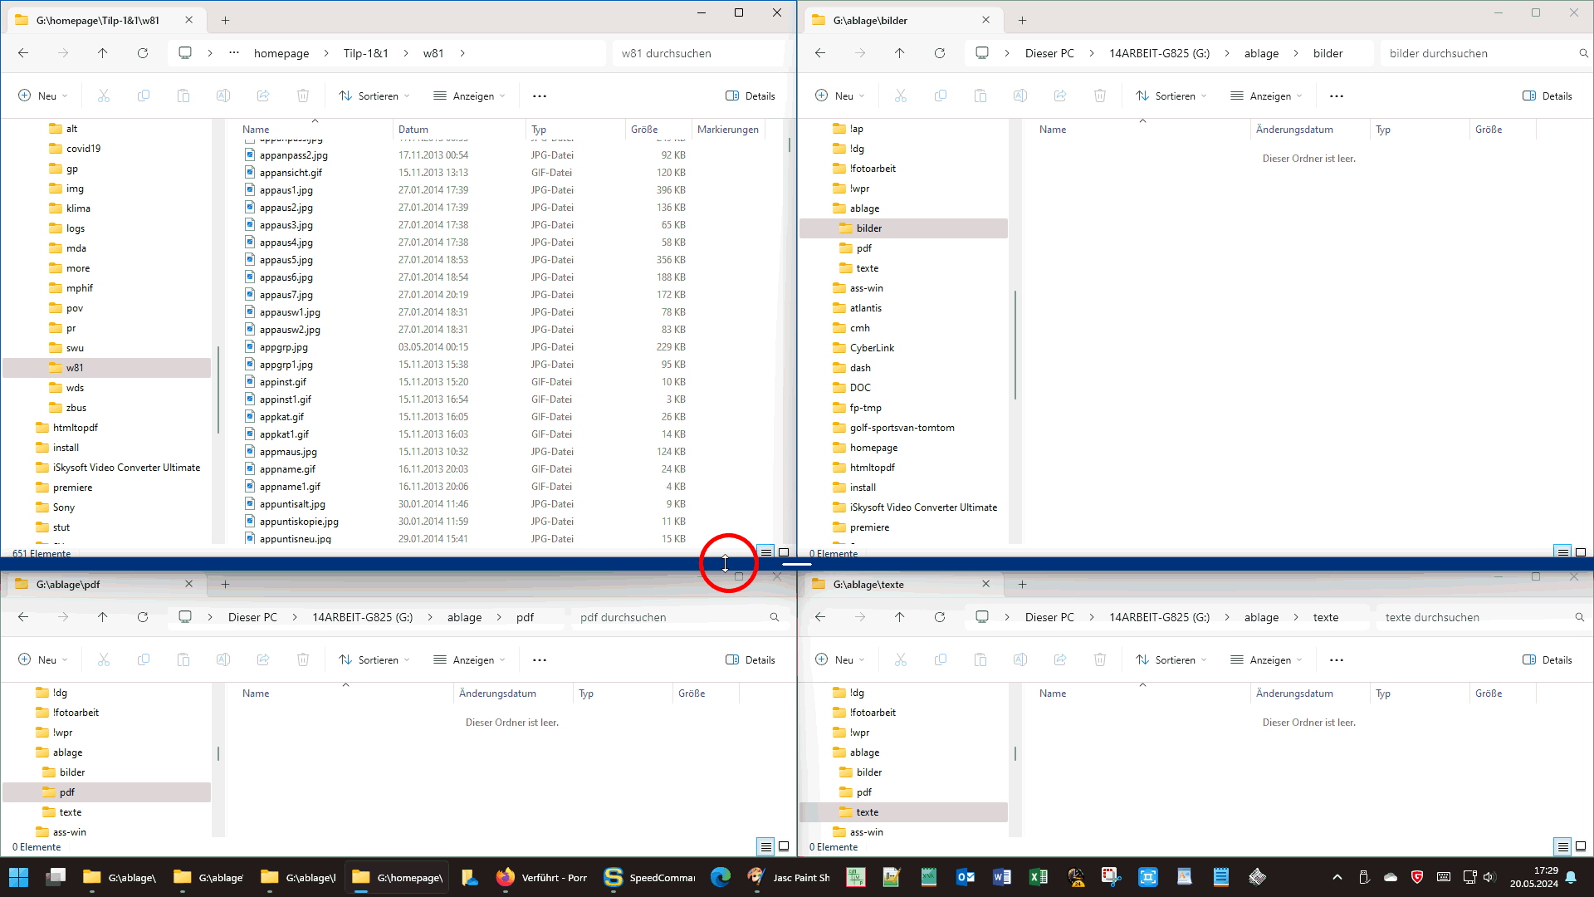Click the homepage breadcrumb in the address bar

pyautogui.click(x=281, y=53)
